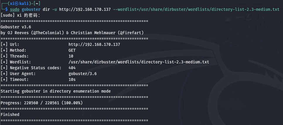Click the Method value GET
Image resolution: width=283 pixels, height=125 pixels.
tap(72, 50)
